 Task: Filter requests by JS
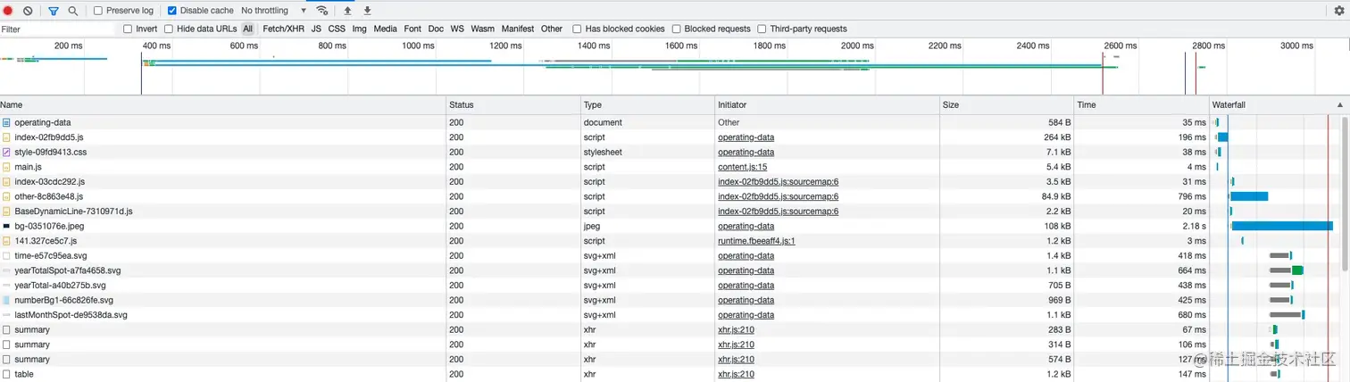316,29
